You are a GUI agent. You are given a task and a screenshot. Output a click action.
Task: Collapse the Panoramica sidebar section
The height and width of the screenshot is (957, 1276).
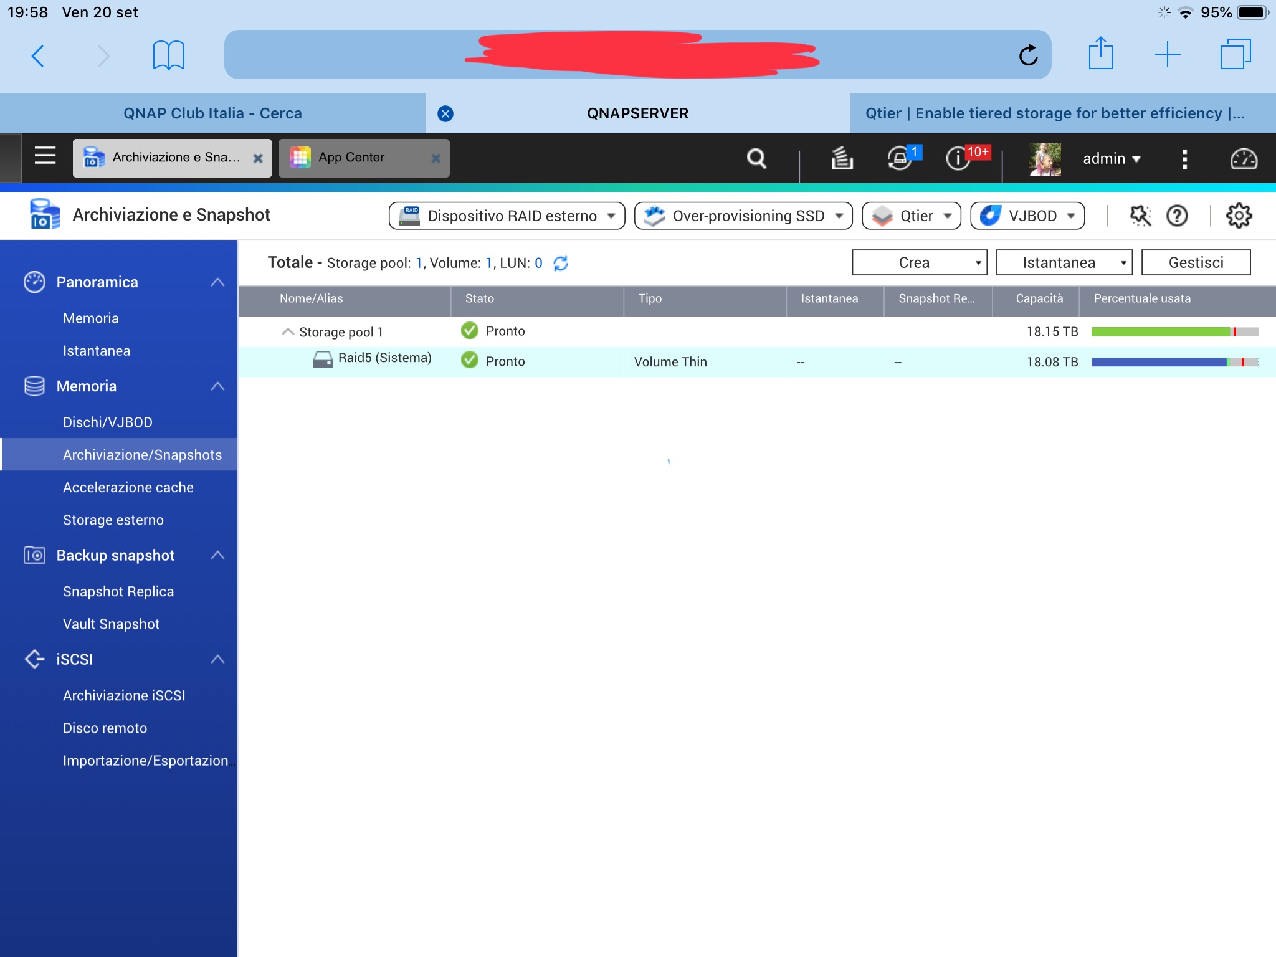tap(217, 282)
